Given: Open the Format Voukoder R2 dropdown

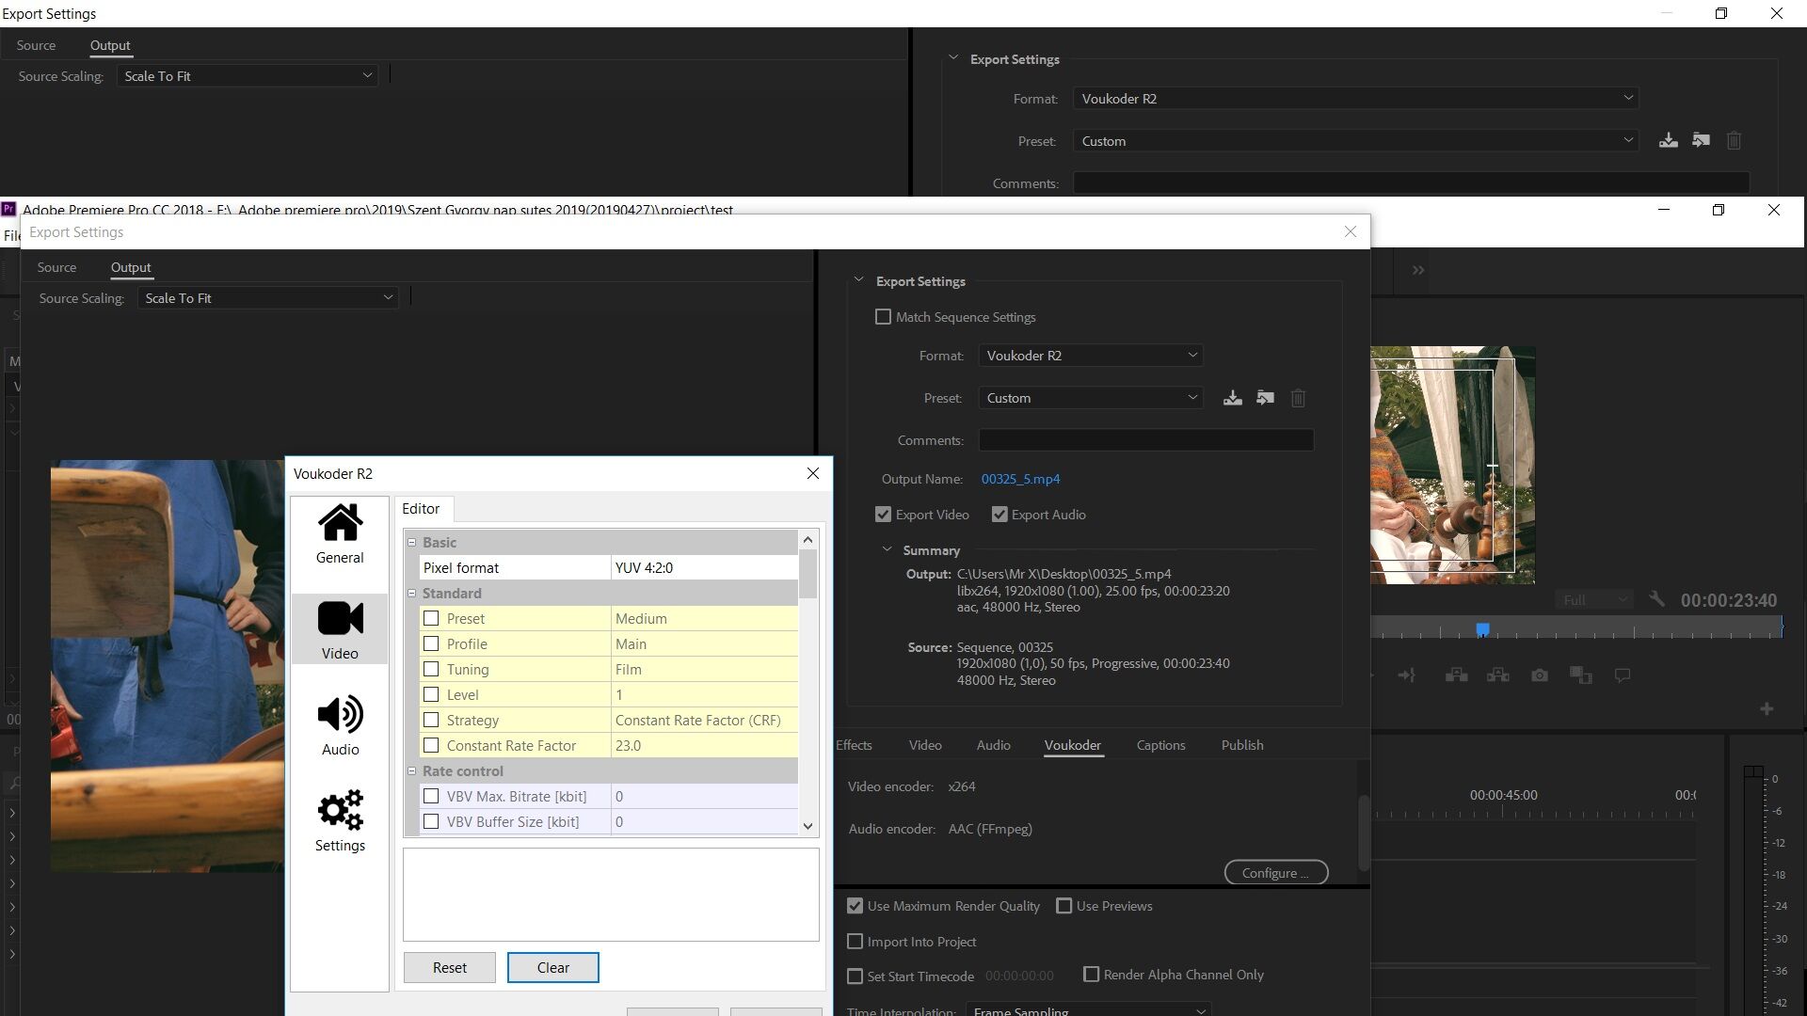Looking at the screenshot, I should [x=1091, y=356].
